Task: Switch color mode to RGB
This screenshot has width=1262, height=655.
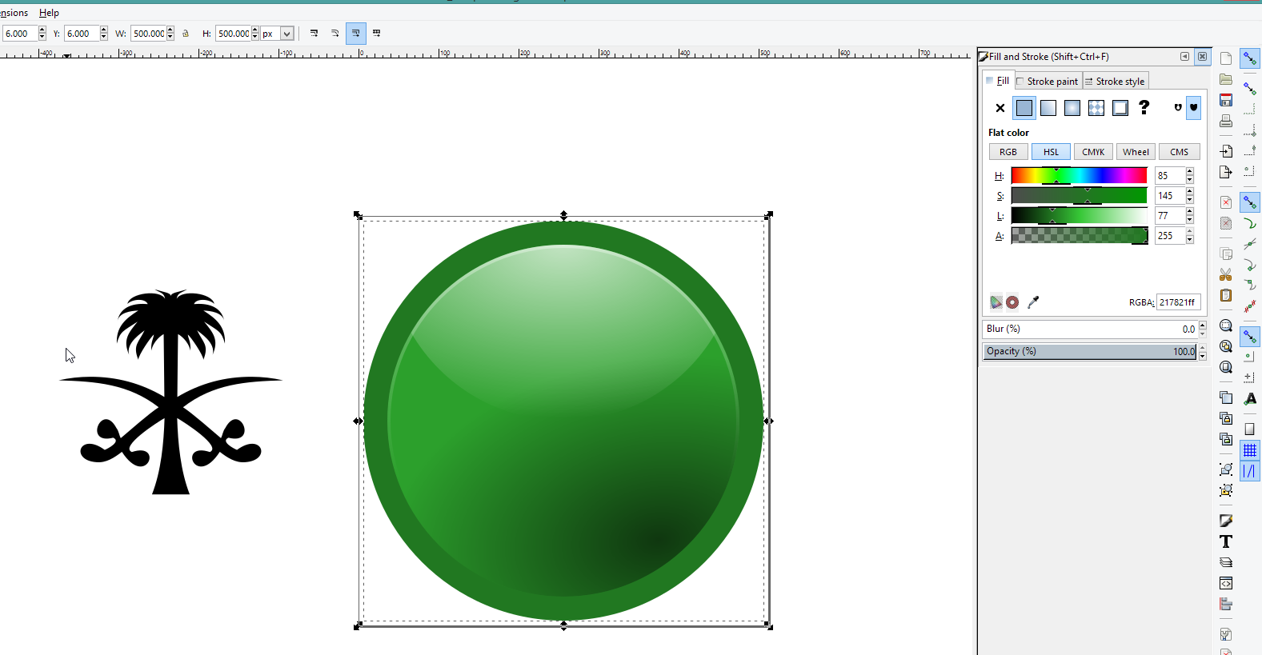Action: click(1008, 152)
